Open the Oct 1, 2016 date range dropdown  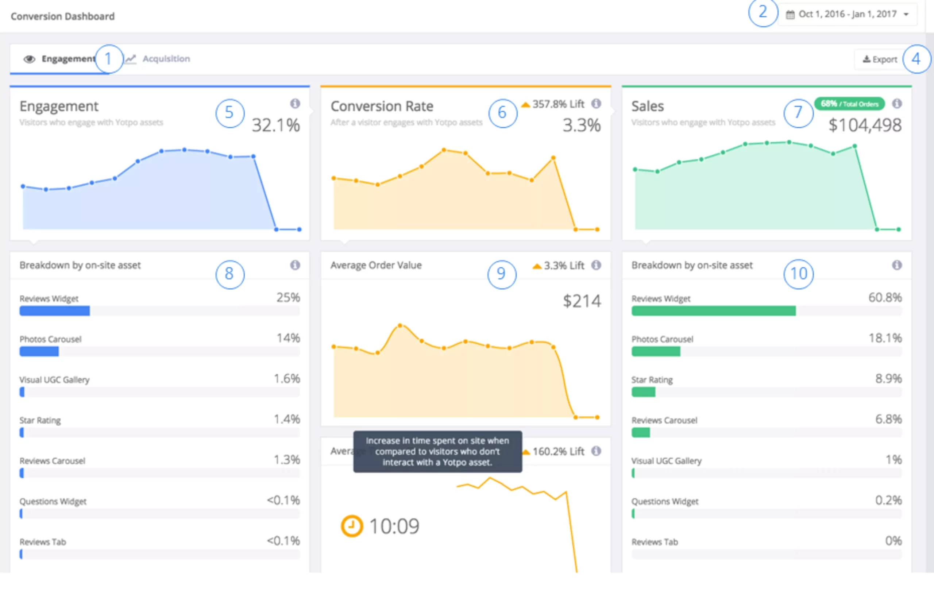click(847, 15)
